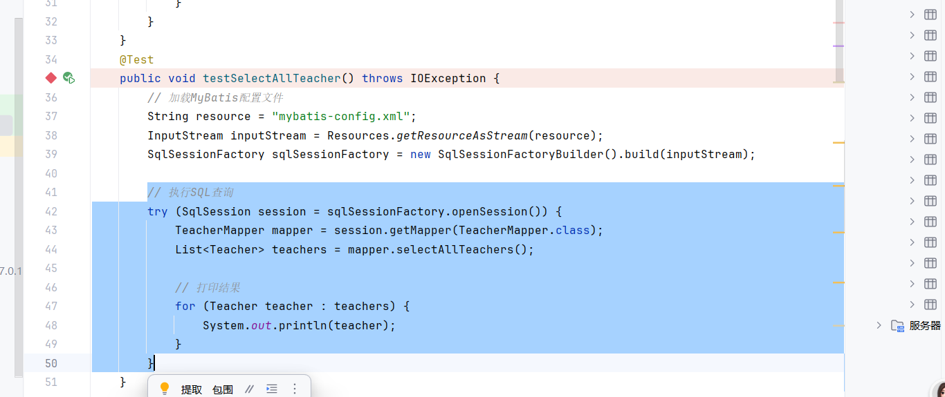Click line number 37 in gutter
Image resolution: width=945 pixels, height=397 pixels.
click(x=51, y=116)
